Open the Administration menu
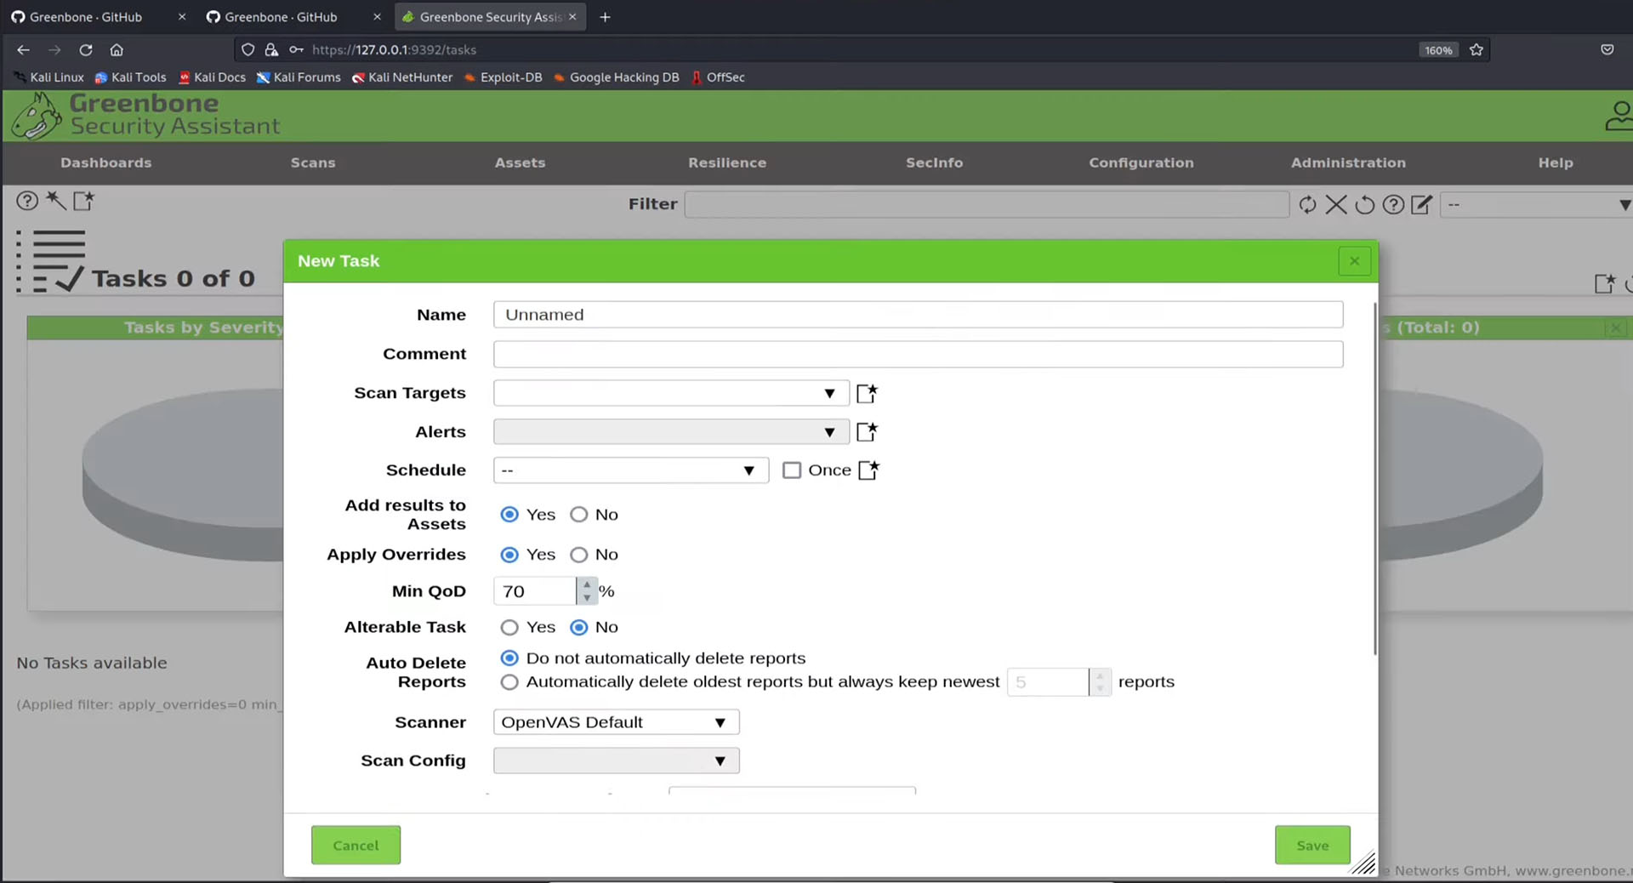 1348,162
